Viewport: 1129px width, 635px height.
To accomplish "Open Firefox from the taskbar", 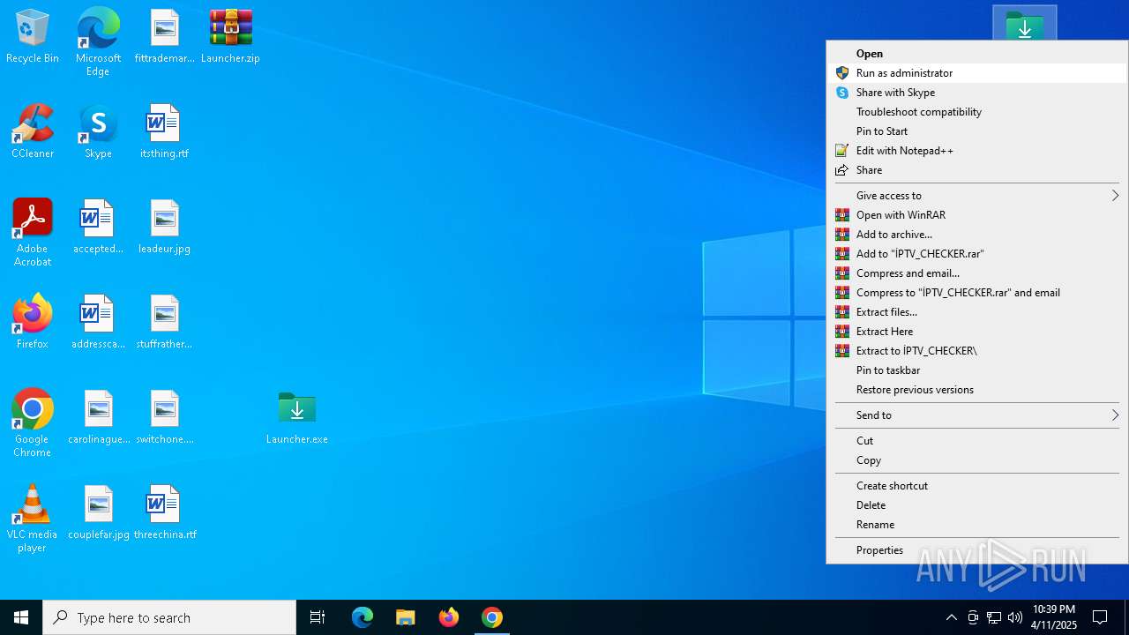I will pyautogui.click(x=449, y=617).
